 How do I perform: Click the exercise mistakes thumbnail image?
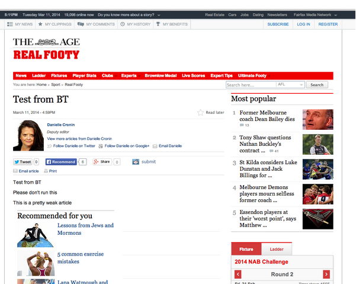pyautogui.click(x=36, y=263)
